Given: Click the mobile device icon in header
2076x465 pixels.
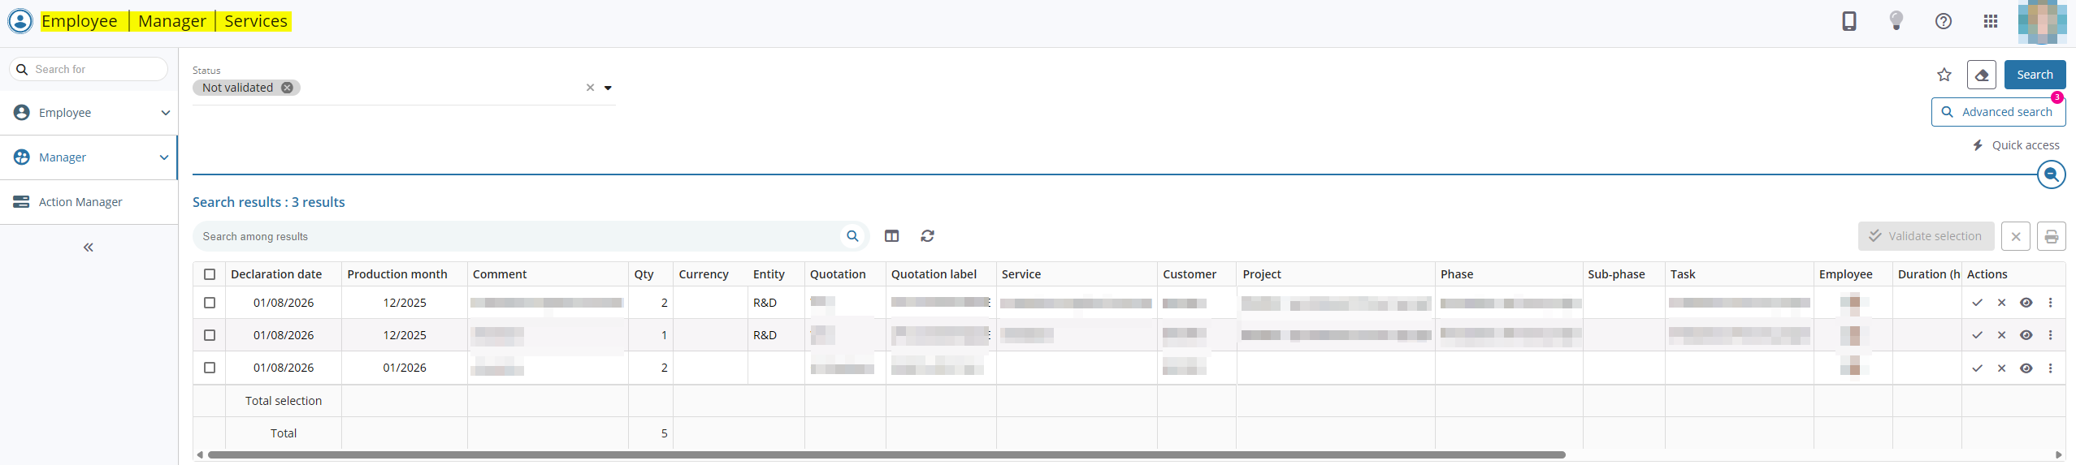Looking at the screenshot, I should (1848, 21).
